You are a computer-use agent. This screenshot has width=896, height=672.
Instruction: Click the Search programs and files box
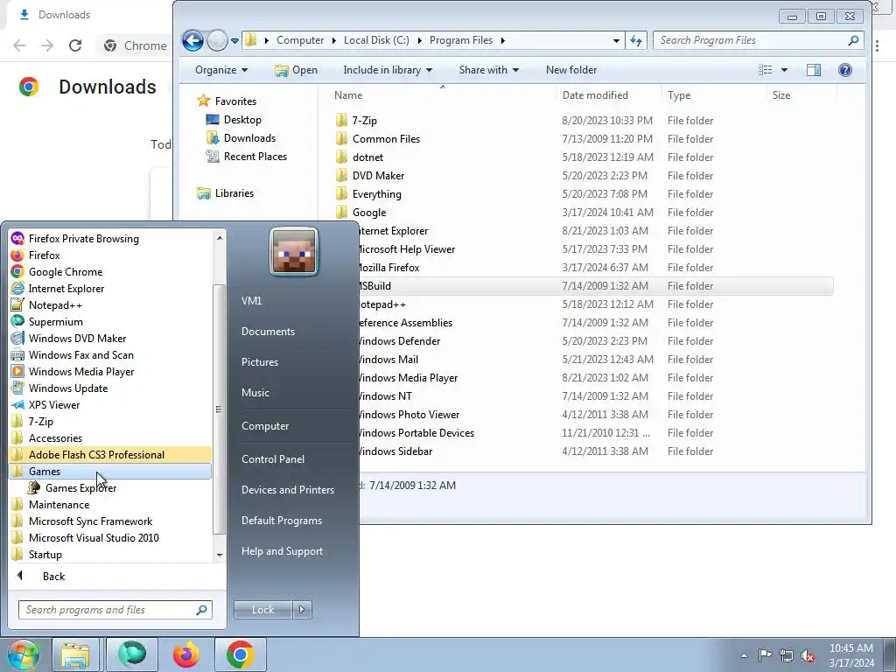tap(115, 610)
